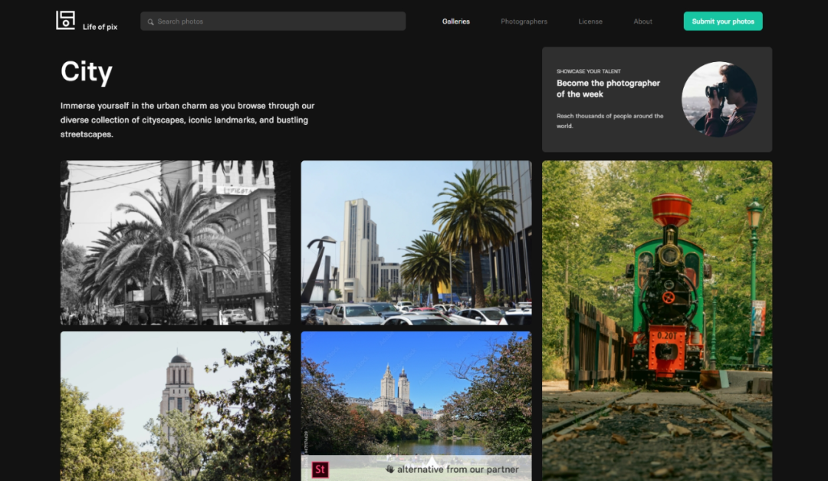Open the domed tower behind trees photo
828x481 pixels.
176,406
